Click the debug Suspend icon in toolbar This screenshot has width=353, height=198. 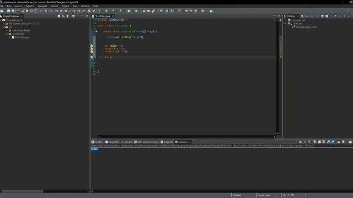(61, 11)
